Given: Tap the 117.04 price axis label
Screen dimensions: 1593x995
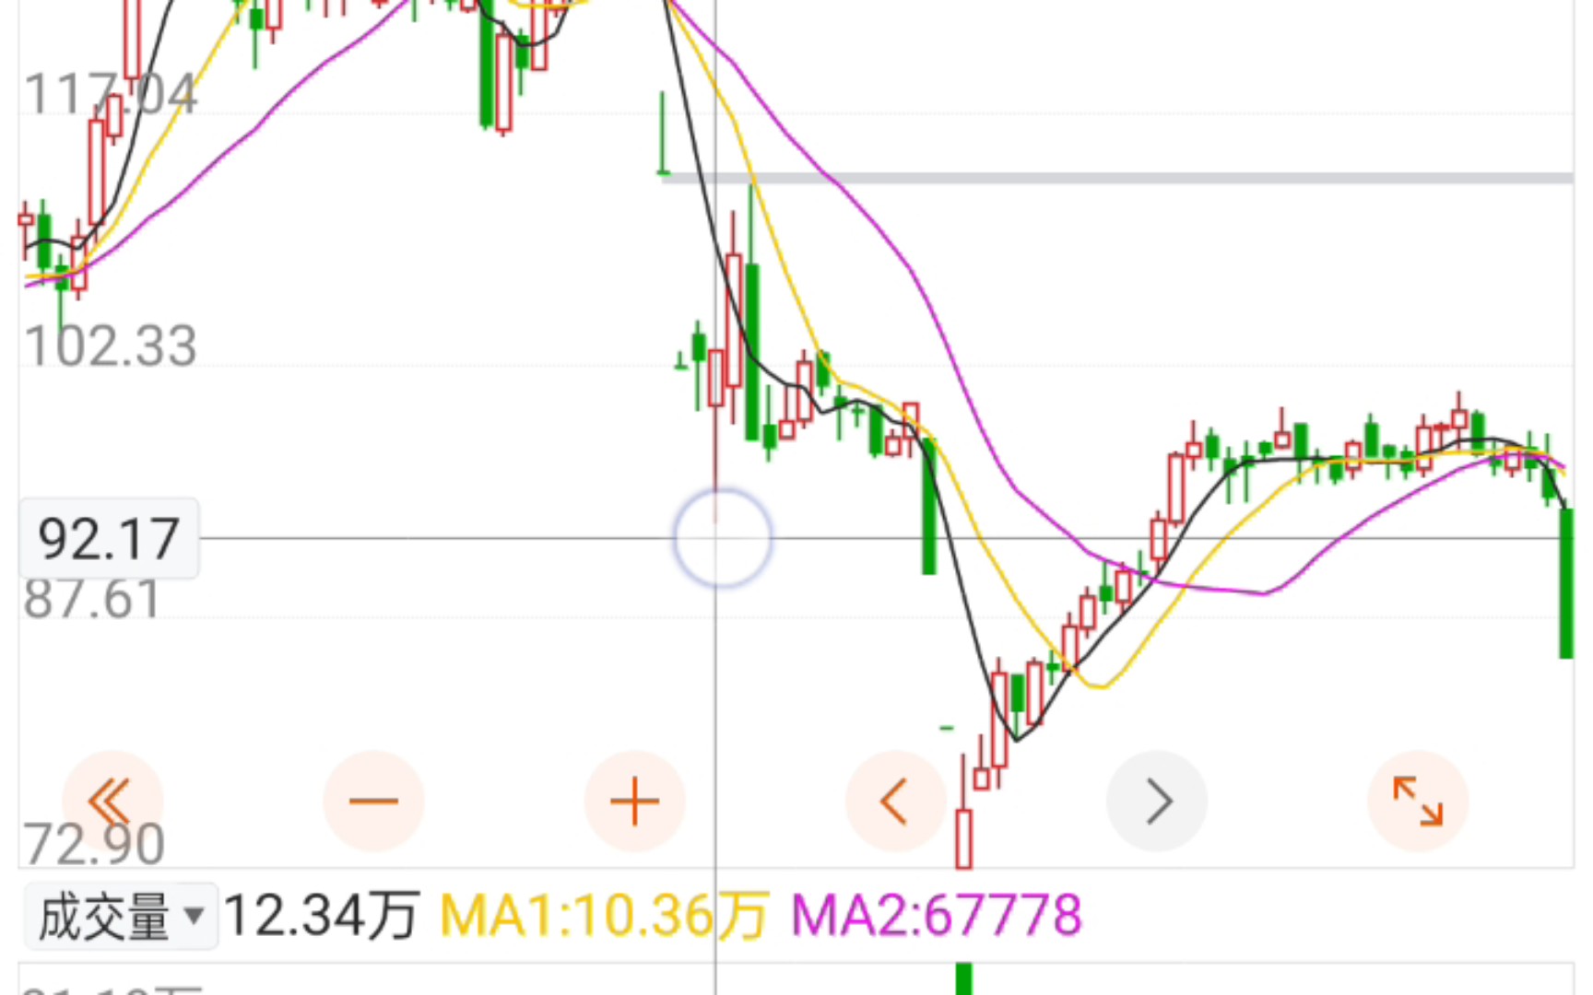Looking at the screenshot, I should point(111,94).
